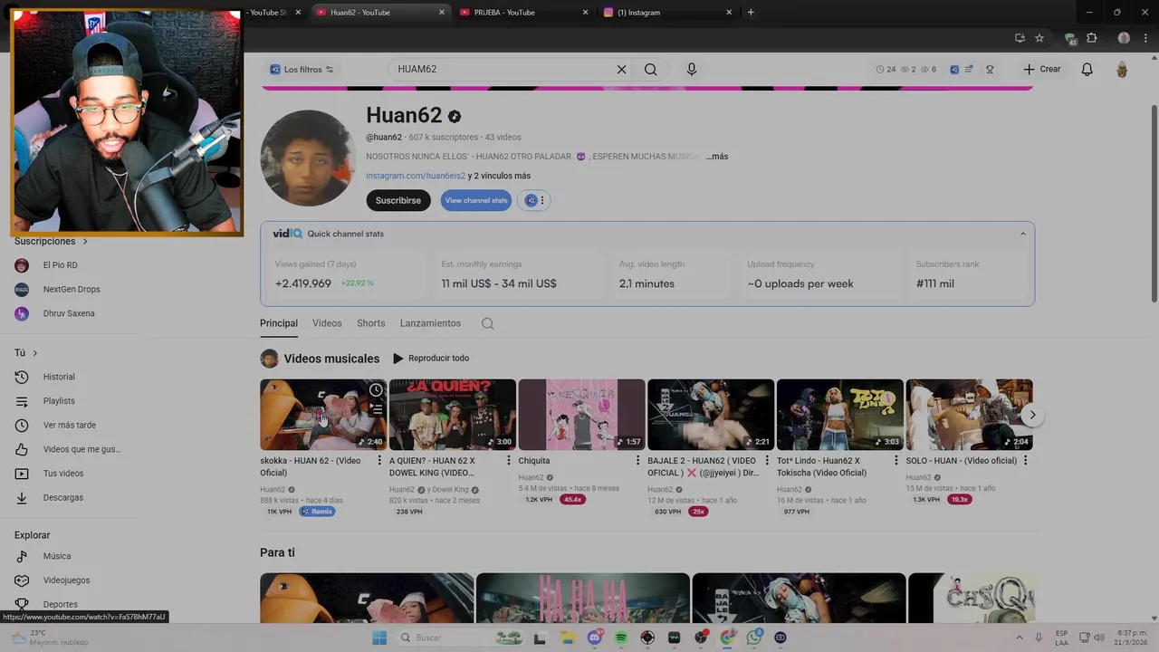Open vidIQ dropdown next to channel stats
Viewport: 1159px width, 652px height.
pyautogui.click(x=535, y=200)
